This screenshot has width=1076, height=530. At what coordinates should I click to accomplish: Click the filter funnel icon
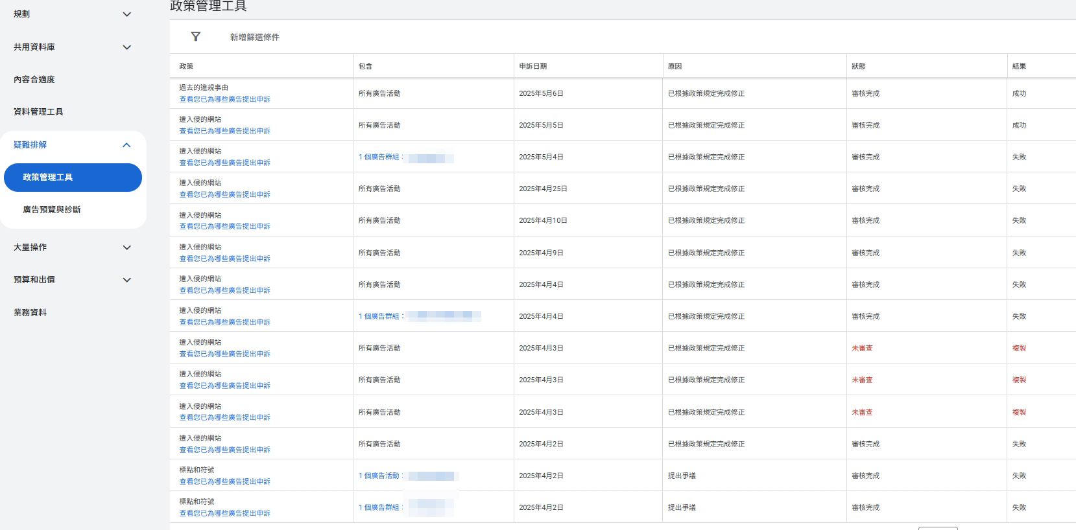coord(195,37)
